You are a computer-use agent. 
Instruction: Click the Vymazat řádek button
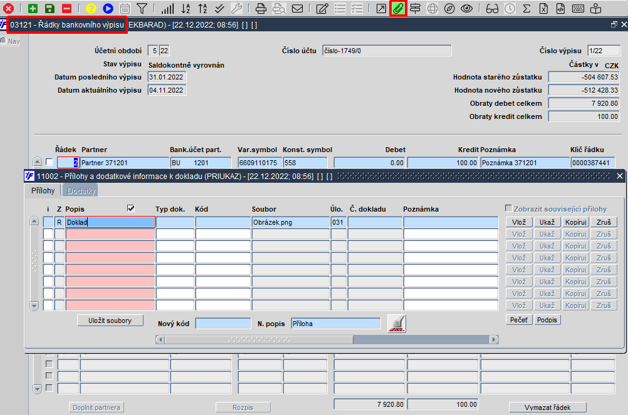tap(548, 407)
